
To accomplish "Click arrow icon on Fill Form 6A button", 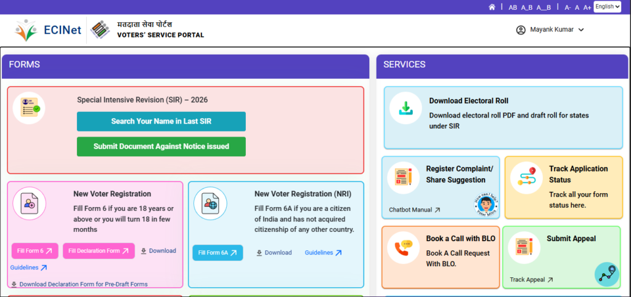I will [x=234, y=253].
